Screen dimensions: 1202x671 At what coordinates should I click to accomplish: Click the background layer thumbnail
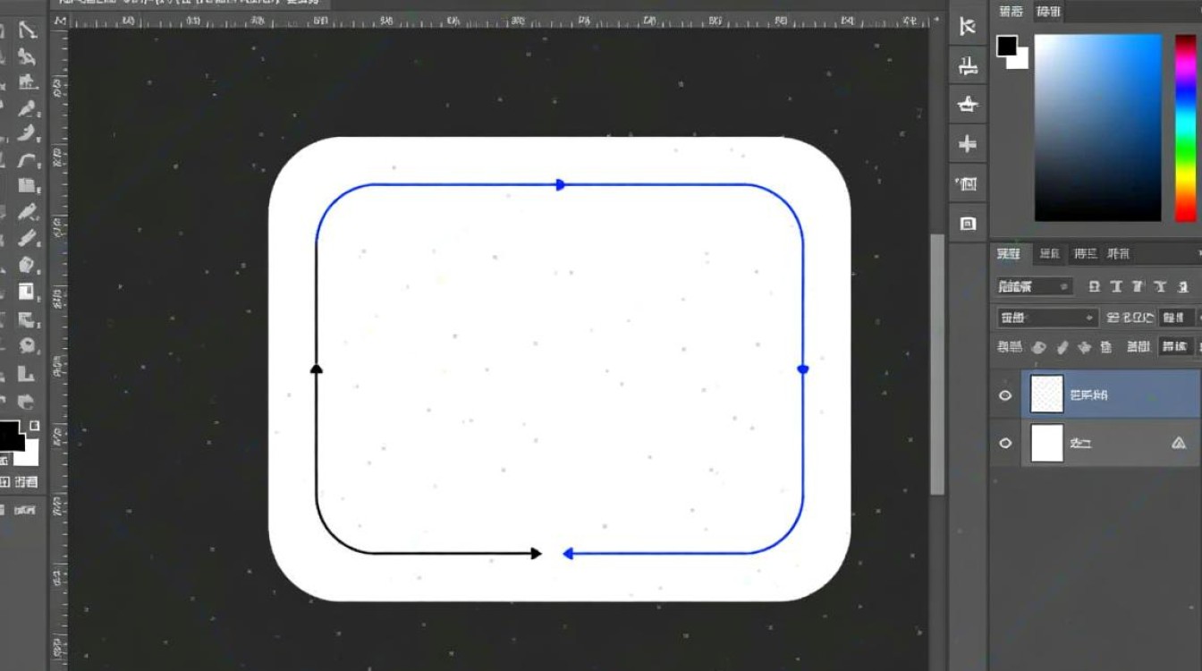(1046, 442)
